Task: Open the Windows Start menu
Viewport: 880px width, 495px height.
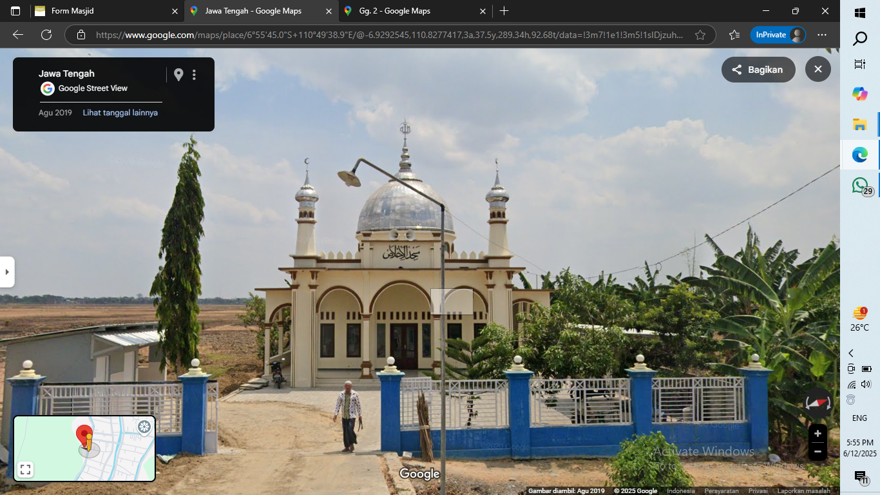Action: coord(860,13)
